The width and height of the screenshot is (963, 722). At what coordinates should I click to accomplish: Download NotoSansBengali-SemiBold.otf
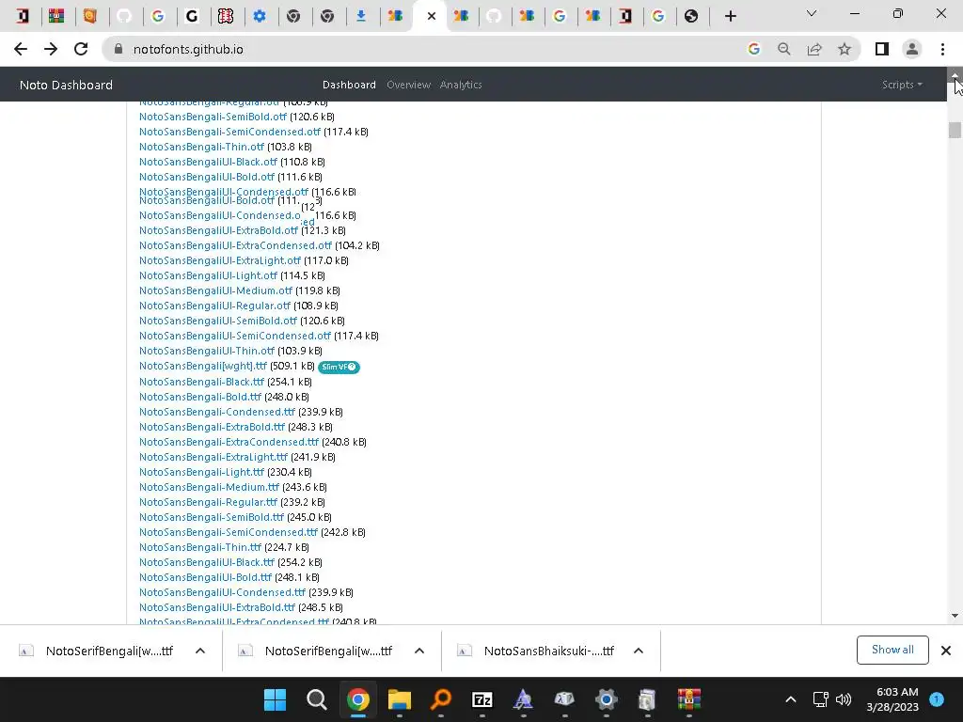click(213, 117)
